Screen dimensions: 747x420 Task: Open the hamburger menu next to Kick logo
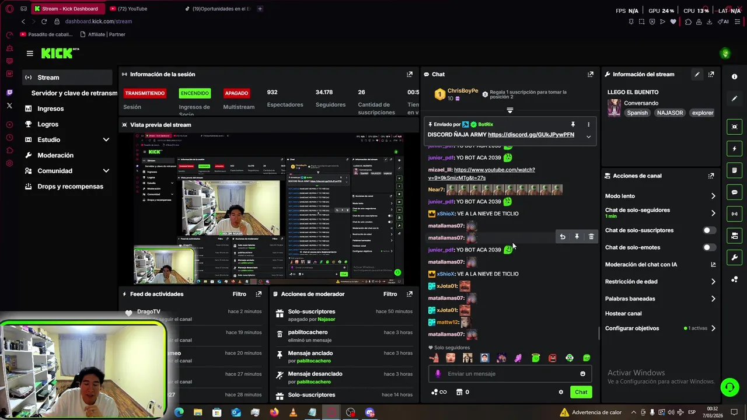coord(30,53)
